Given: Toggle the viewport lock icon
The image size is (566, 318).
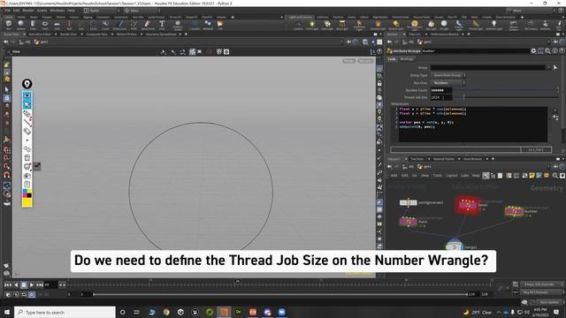Looking at the screenshot, I should point(379,83).
